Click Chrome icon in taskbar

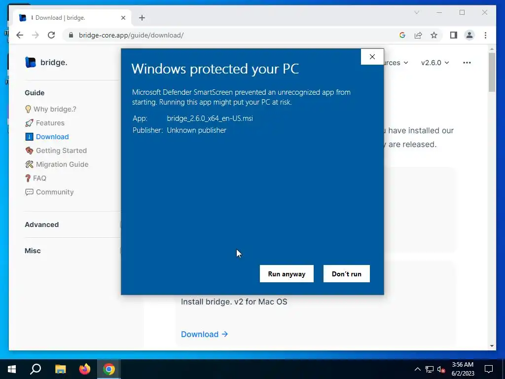[x=109, y=369]
